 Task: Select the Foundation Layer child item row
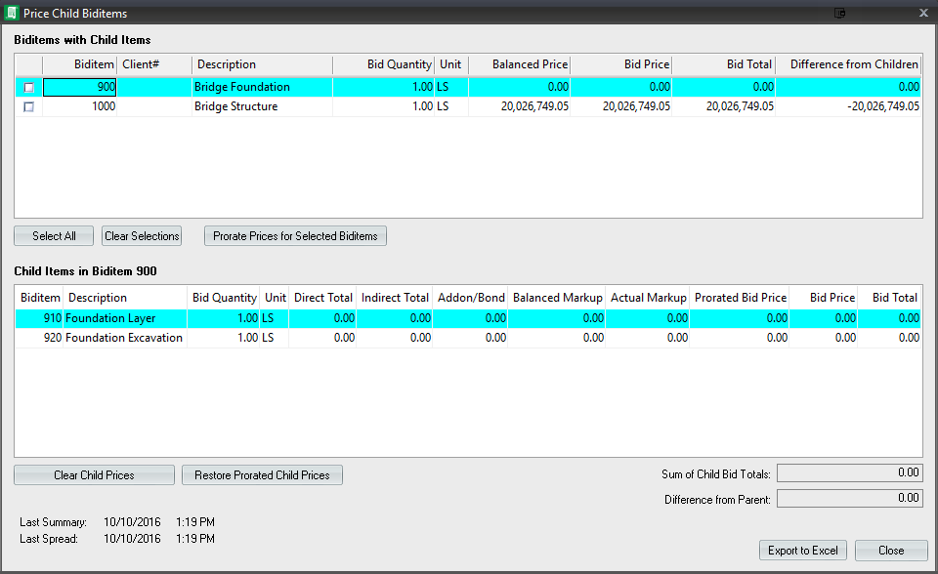[110, 318]
